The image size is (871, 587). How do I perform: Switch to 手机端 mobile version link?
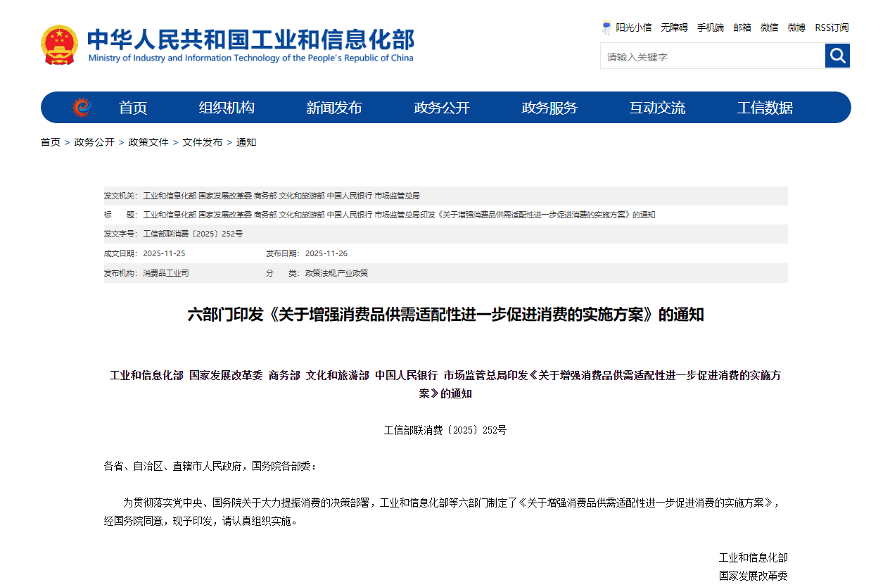(x=711, y=27)
